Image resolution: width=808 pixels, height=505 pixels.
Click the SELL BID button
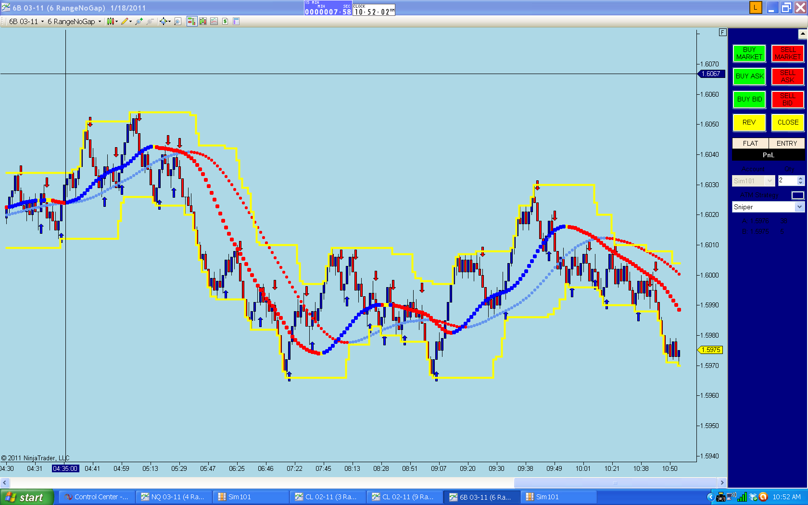click(788, 100)
